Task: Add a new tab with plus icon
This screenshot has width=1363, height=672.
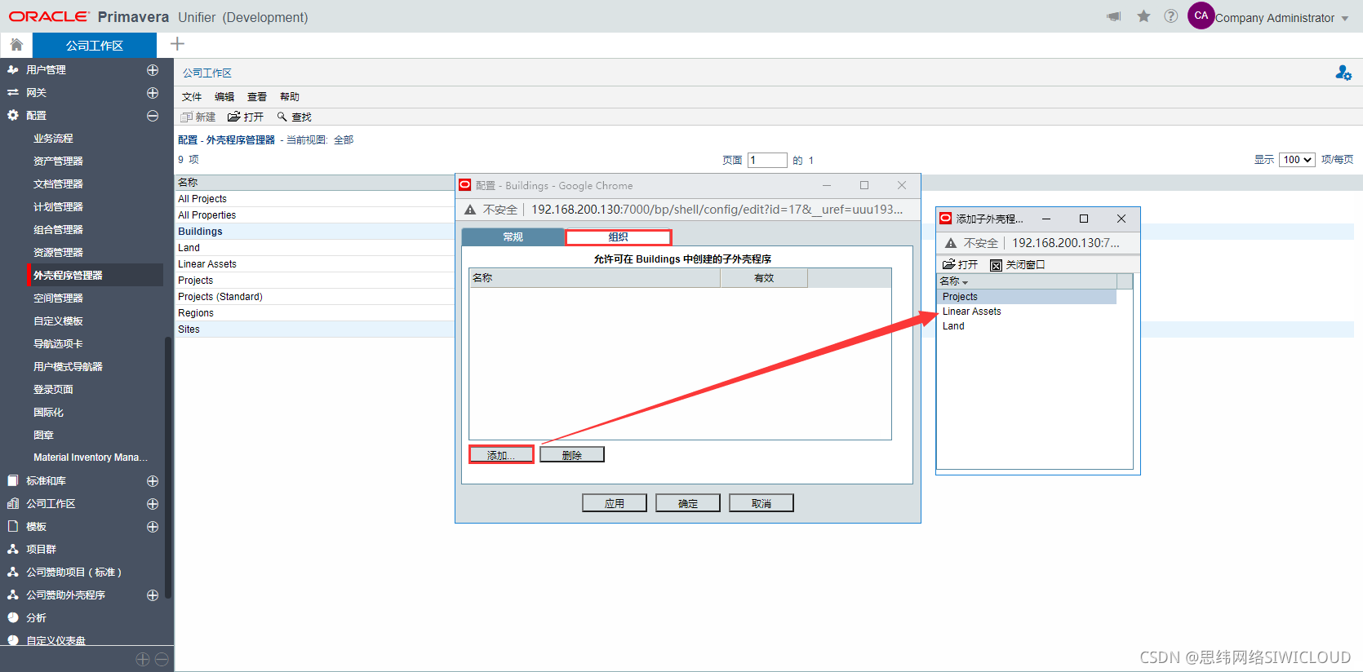Action: (177, 44)
